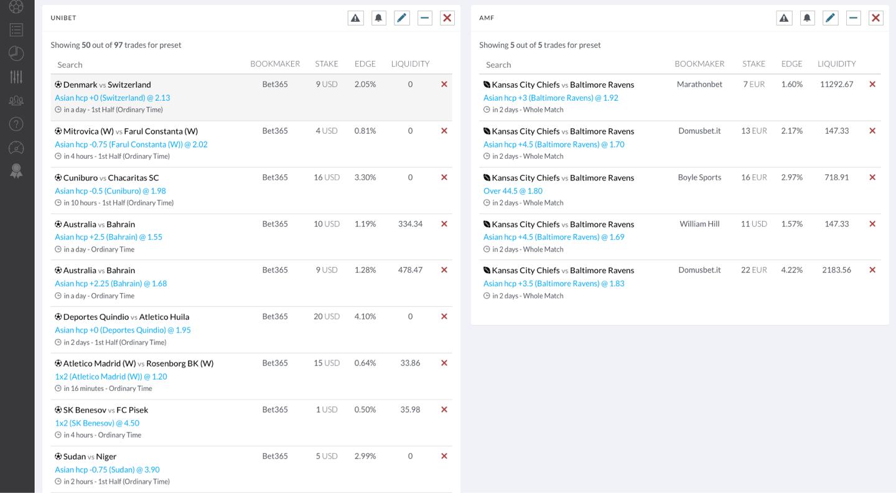Focus the Search field in UNIBET panel
Screen dimensions: 896x493
point(143,65)
